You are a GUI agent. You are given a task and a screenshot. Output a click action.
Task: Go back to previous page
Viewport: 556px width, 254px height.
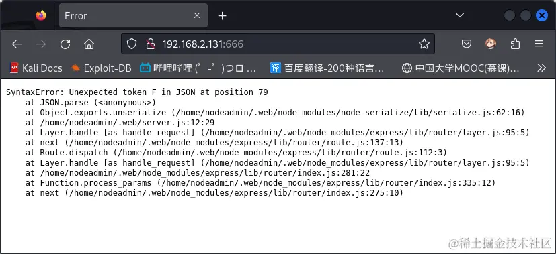pos(17,44)
